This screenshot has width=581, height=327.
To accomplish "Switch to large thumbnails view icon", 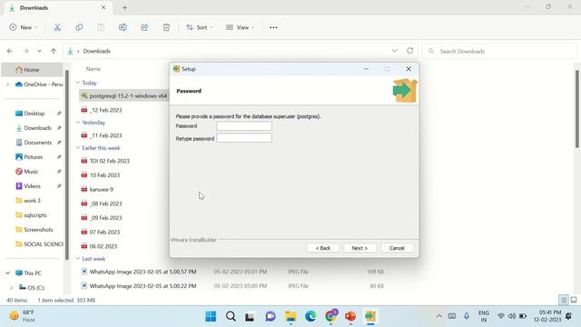I will [574, 300].
